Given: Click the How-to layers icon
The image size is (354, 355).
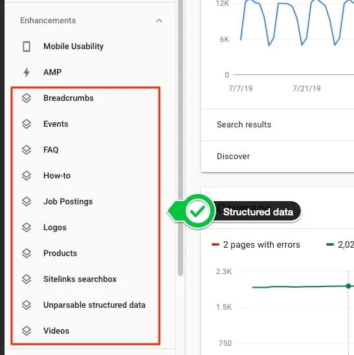Looking at the screenshot, I should click(x=27, y=176).
